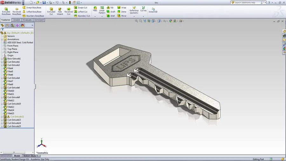The width and height of the screenshot is (286, 161).
Task: Switch to the Features tab
Action: [x=6, y=20]
